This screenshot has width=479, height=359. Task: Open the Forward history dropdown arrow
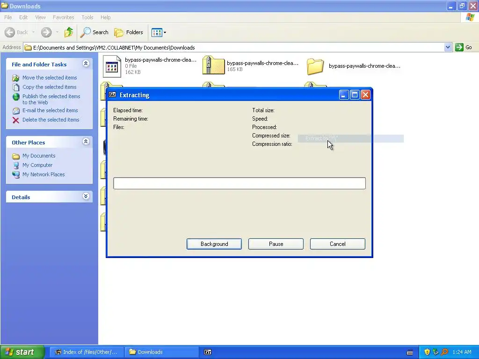click(x=57, y=32)
